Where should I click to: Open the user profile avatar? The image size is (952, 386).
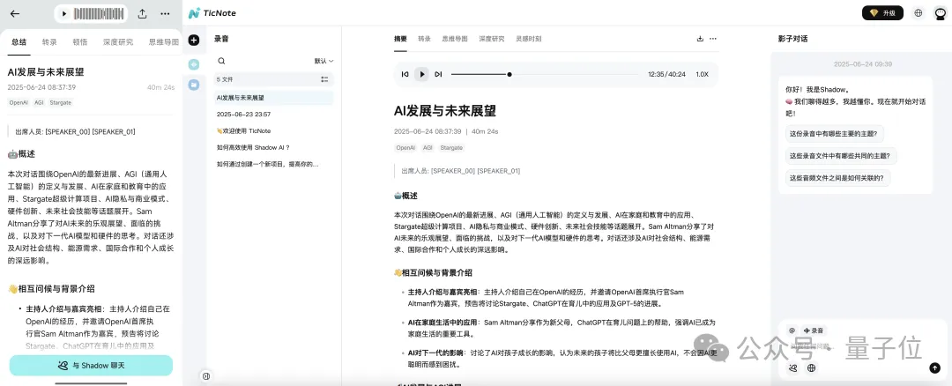point(940,13)
